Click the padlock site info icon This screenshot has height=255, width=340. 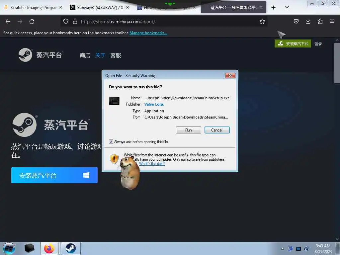point(75,22)
